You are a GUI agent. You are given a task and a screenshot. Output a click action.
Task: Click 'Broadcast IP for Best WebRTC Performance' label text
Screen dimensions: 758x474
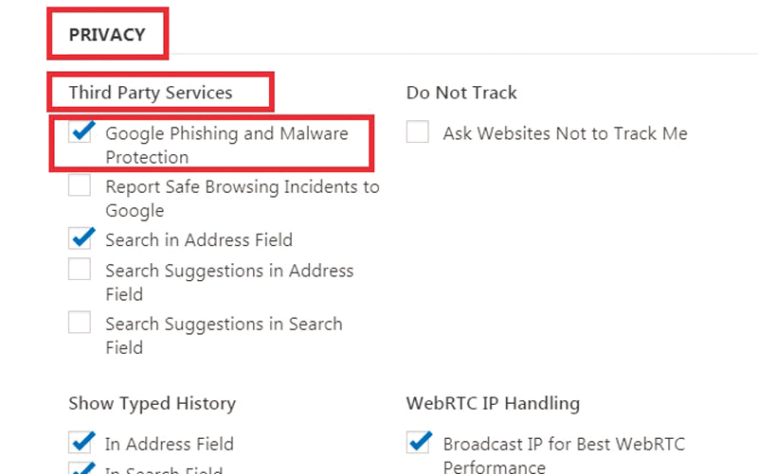tap(564, 454)
